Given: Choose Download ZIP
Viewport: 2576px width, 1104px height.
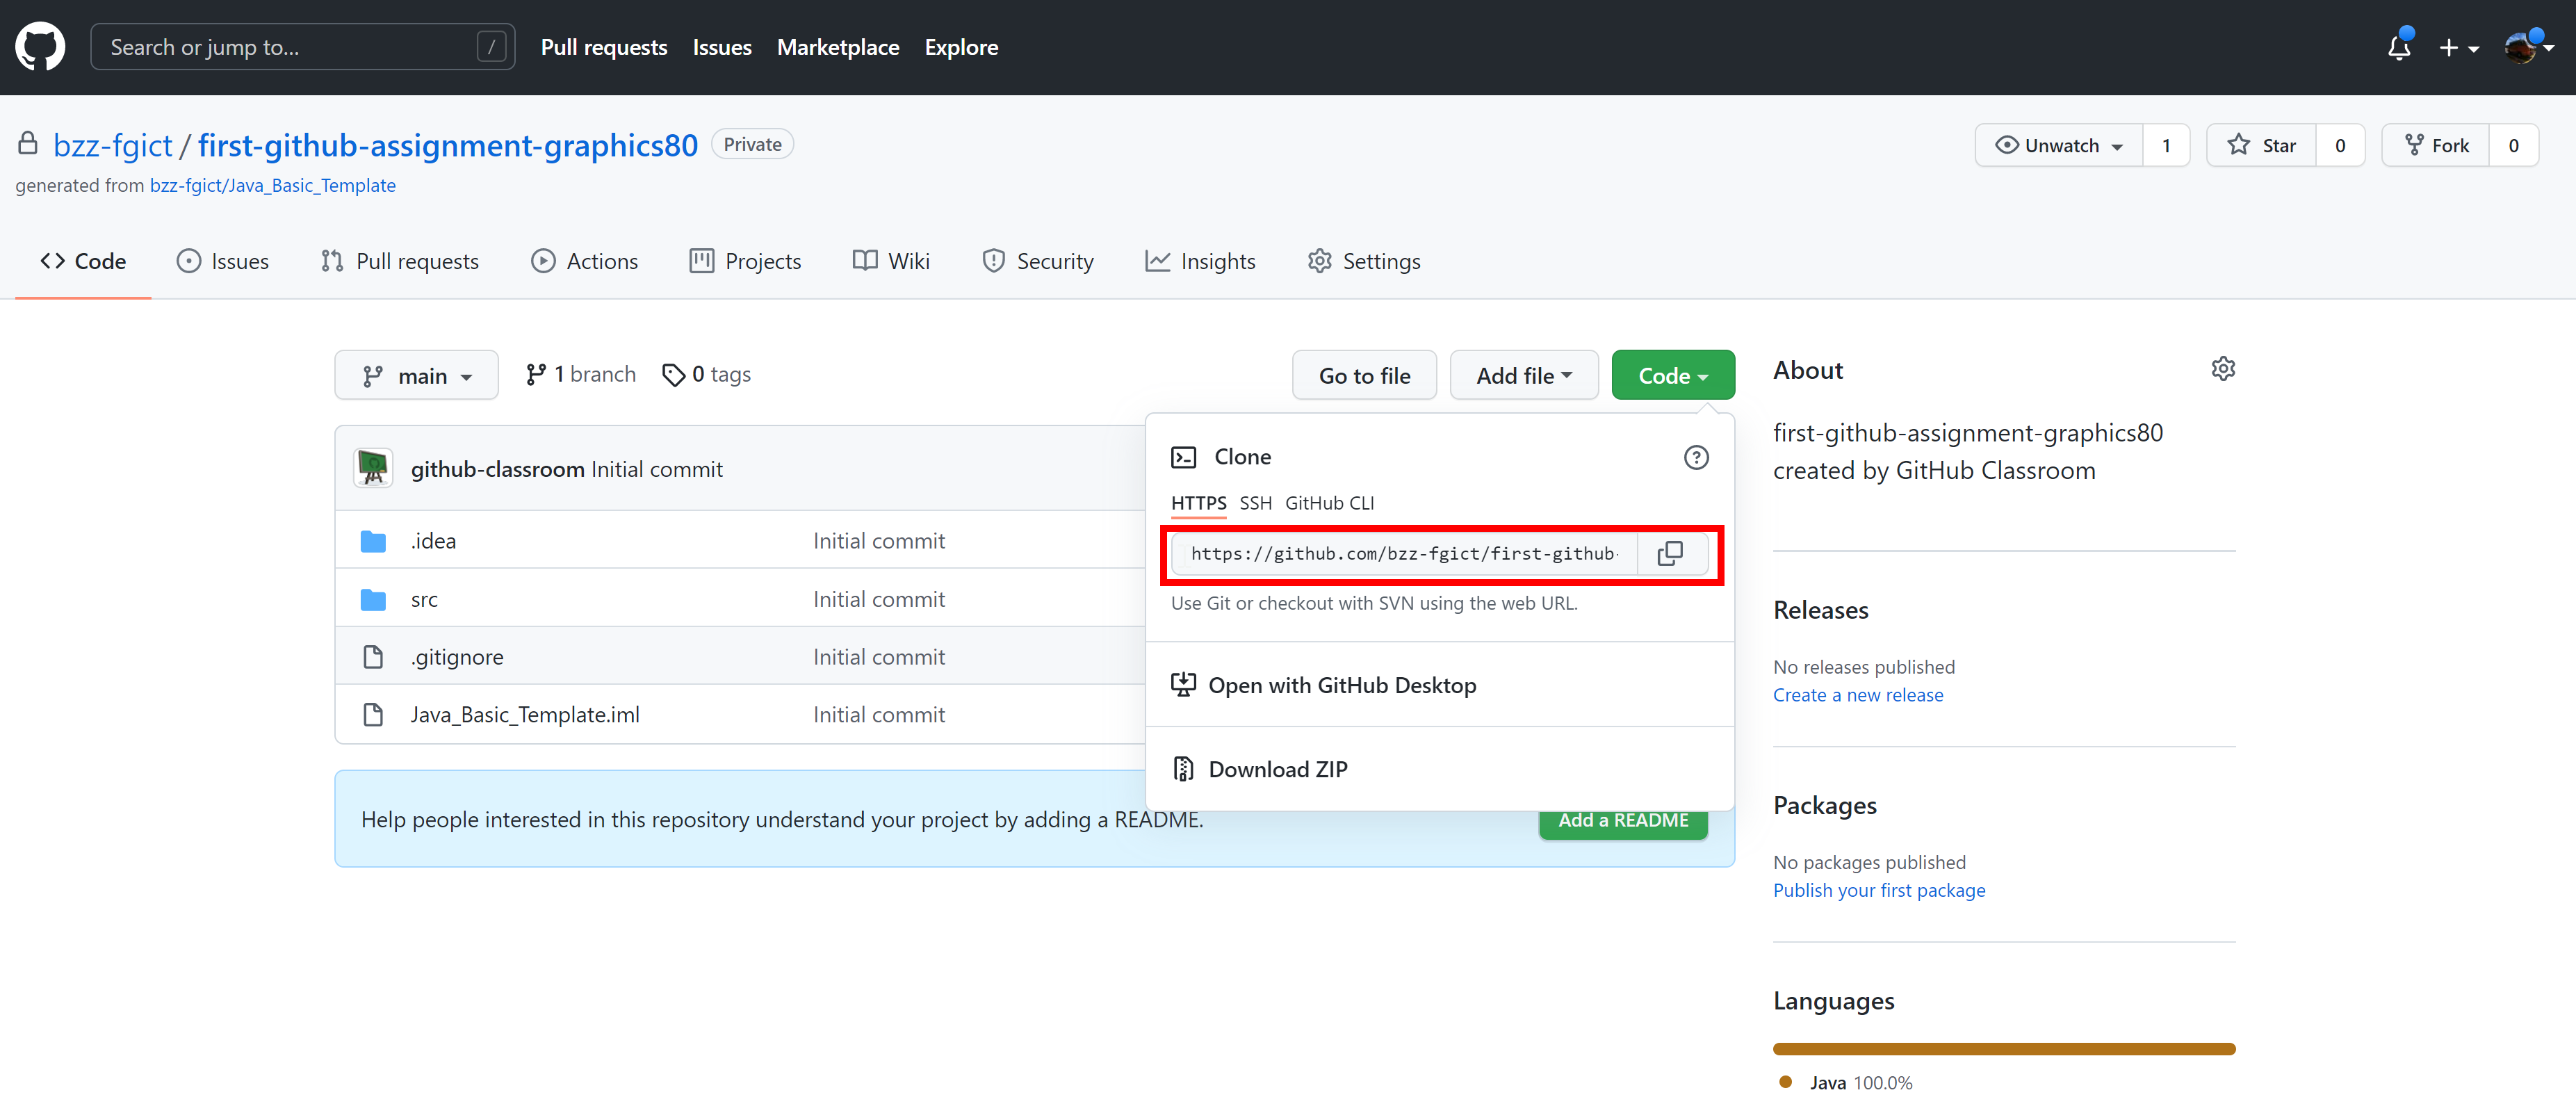Looking at the screenshot, I should tap(1259, 769).
